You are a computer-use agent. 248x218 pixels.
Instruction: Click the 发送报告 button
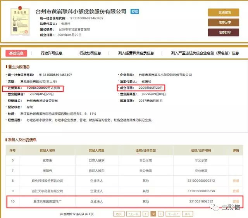223,12
